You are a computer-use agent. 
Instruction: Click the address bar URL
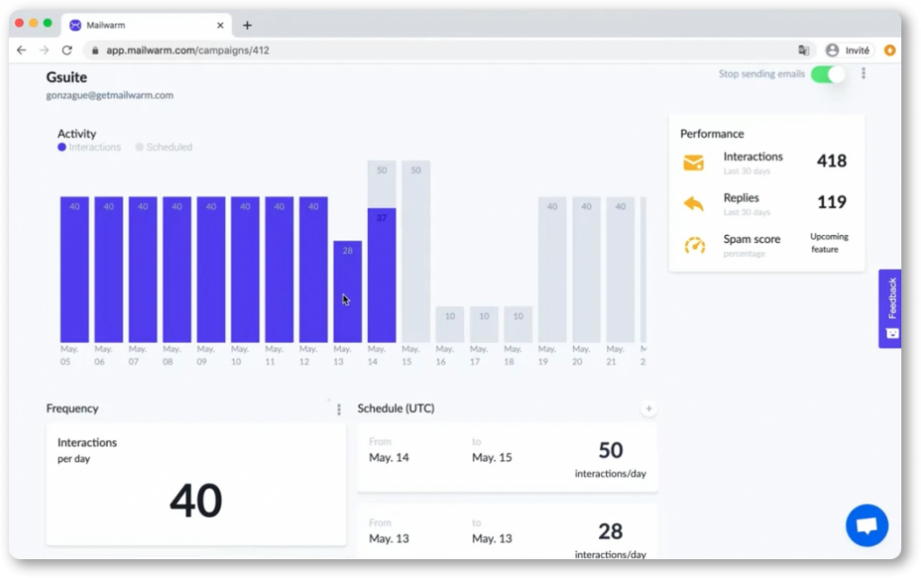[187, 50]
